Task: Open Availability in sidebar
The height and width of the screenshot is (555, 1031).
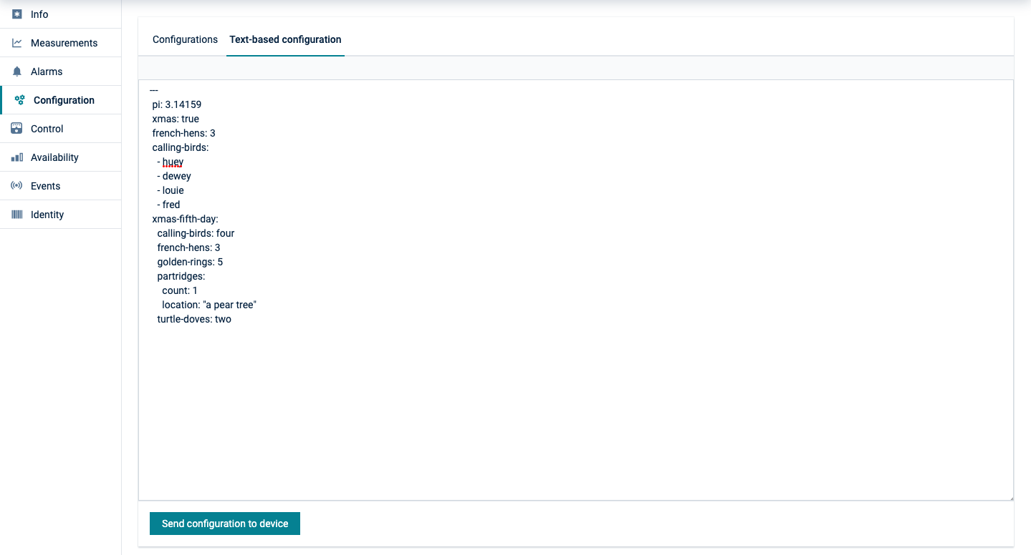Action: click(x=60, y=157)
